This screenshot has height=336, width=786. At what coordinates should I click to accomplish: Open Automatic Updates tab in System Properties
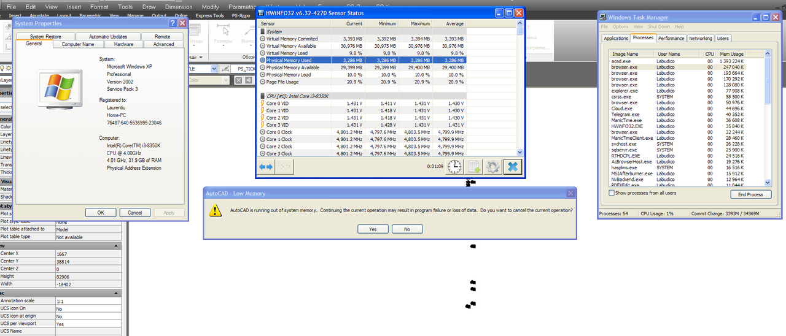108,37
